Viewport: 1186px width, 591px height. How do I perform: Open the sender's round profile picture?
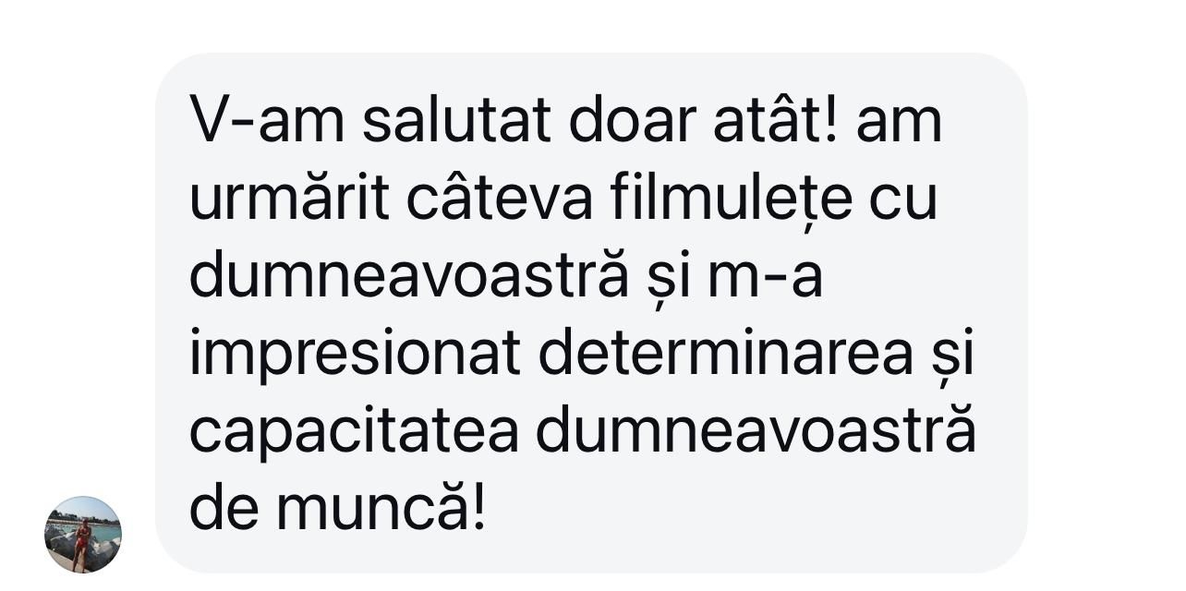click(83, 535)
